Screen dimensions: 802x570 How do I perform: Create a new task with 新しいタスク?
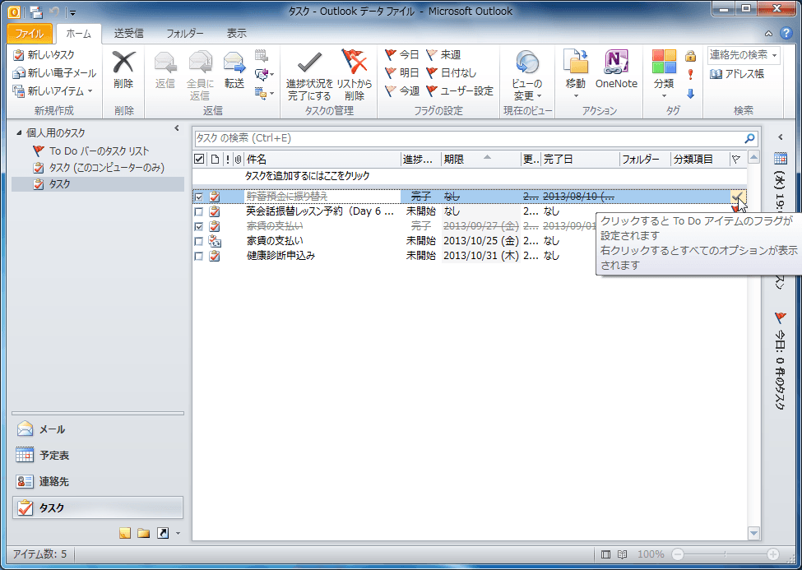point(44,55)
